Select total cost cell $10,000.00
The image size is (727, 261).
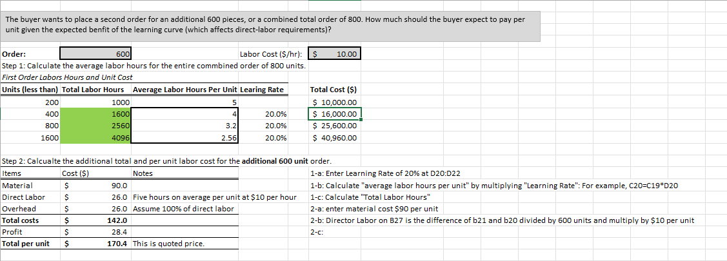coord(334,102)
